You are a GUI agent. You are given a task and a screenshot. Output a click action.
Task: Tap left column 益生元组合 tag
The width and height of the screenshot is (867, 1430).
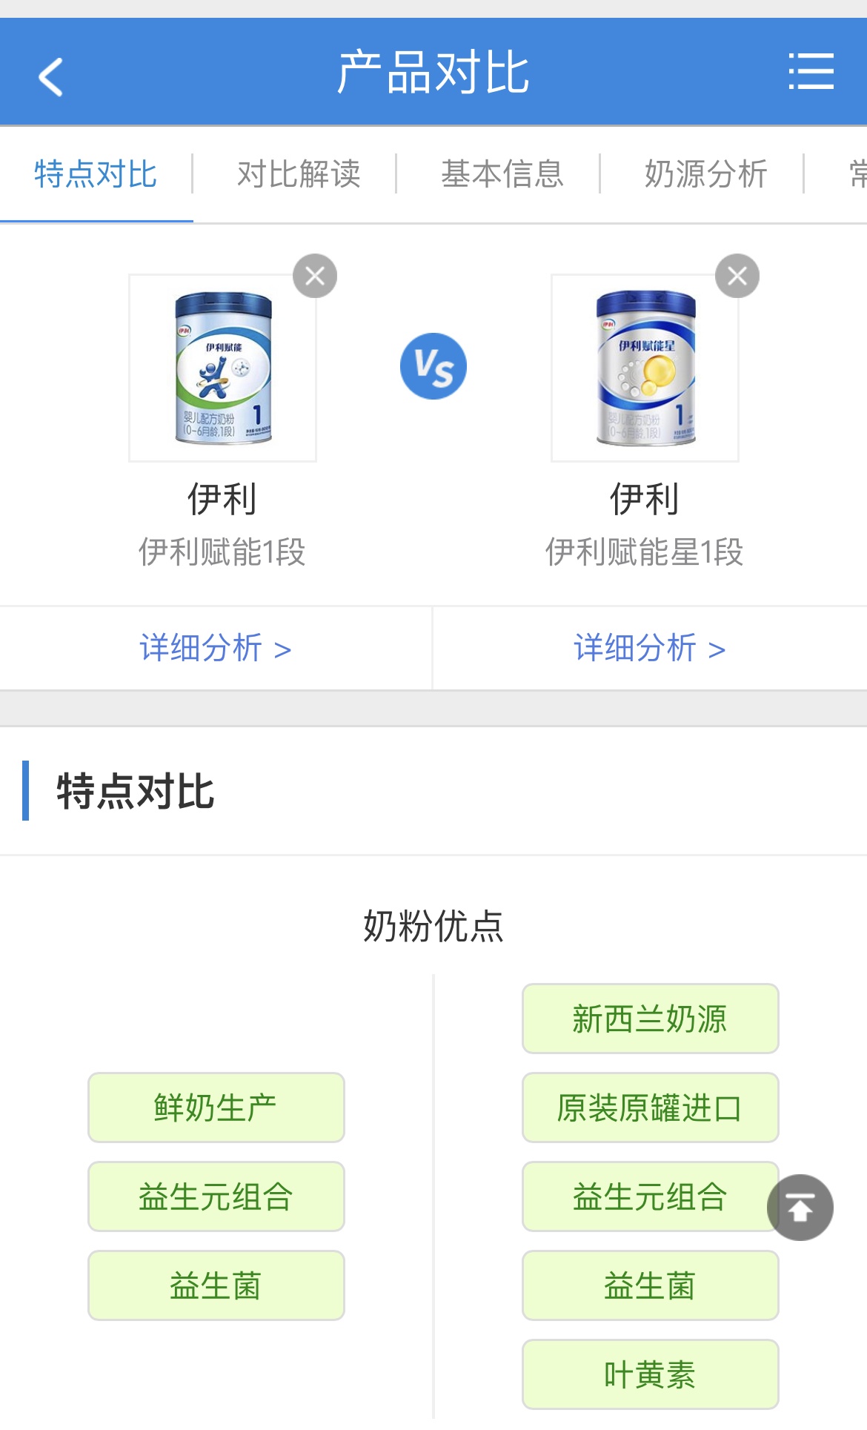[x=216, y=1196]
